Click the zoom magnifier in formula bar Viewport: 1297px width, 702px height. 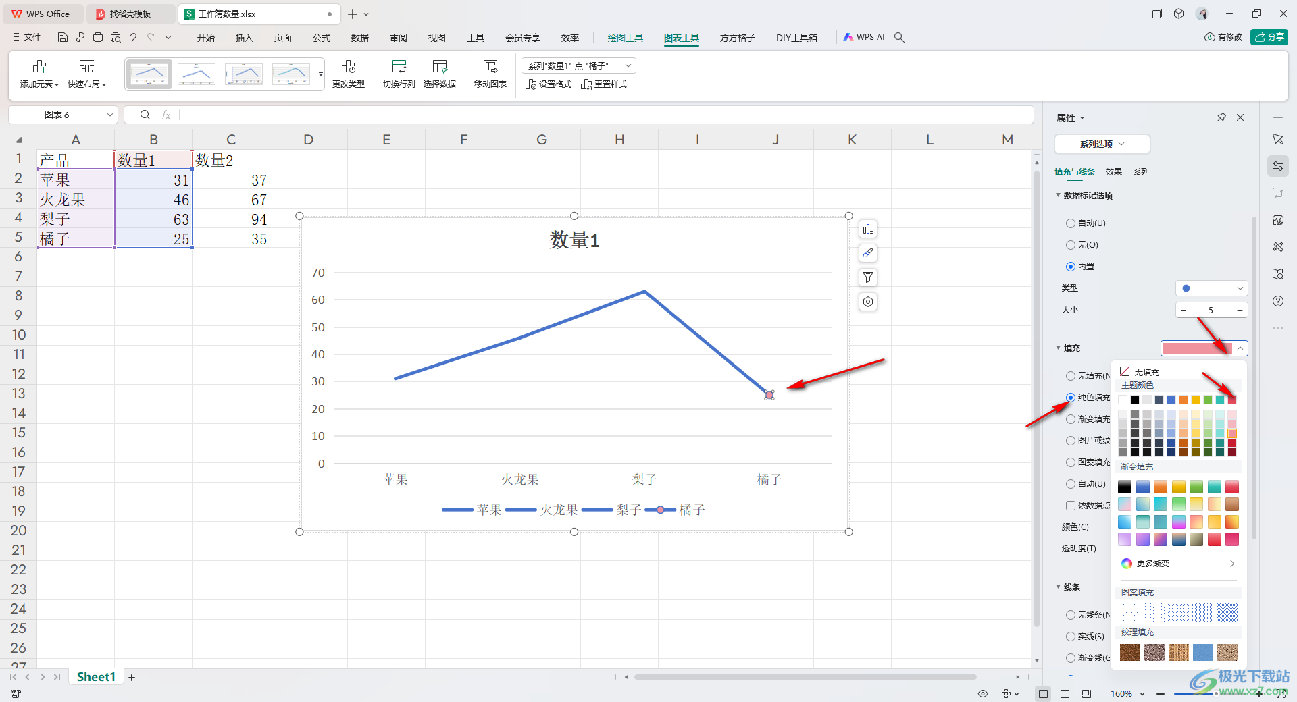(x=145, y=115)
